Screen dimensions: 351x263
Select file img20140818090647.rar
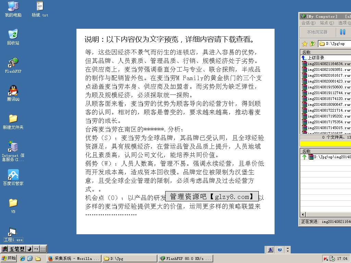pos(326,104)
